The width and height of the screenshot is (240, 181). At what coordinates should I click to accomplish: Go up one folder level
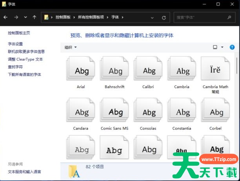point(35,17)
